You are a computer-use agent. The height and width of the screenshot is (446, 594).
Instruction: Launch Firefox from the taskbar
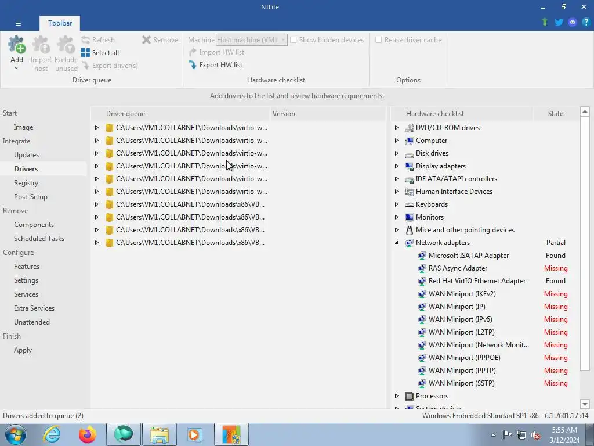coord(88,434)
